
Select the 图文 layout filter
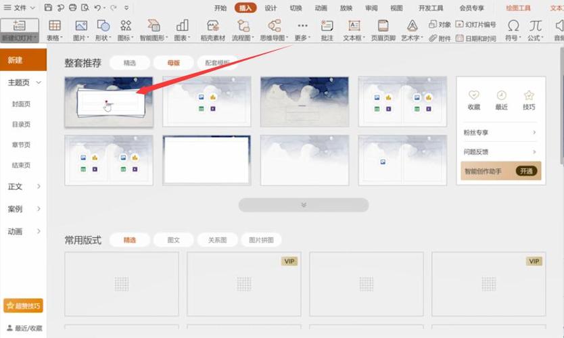tap(174, 240)
